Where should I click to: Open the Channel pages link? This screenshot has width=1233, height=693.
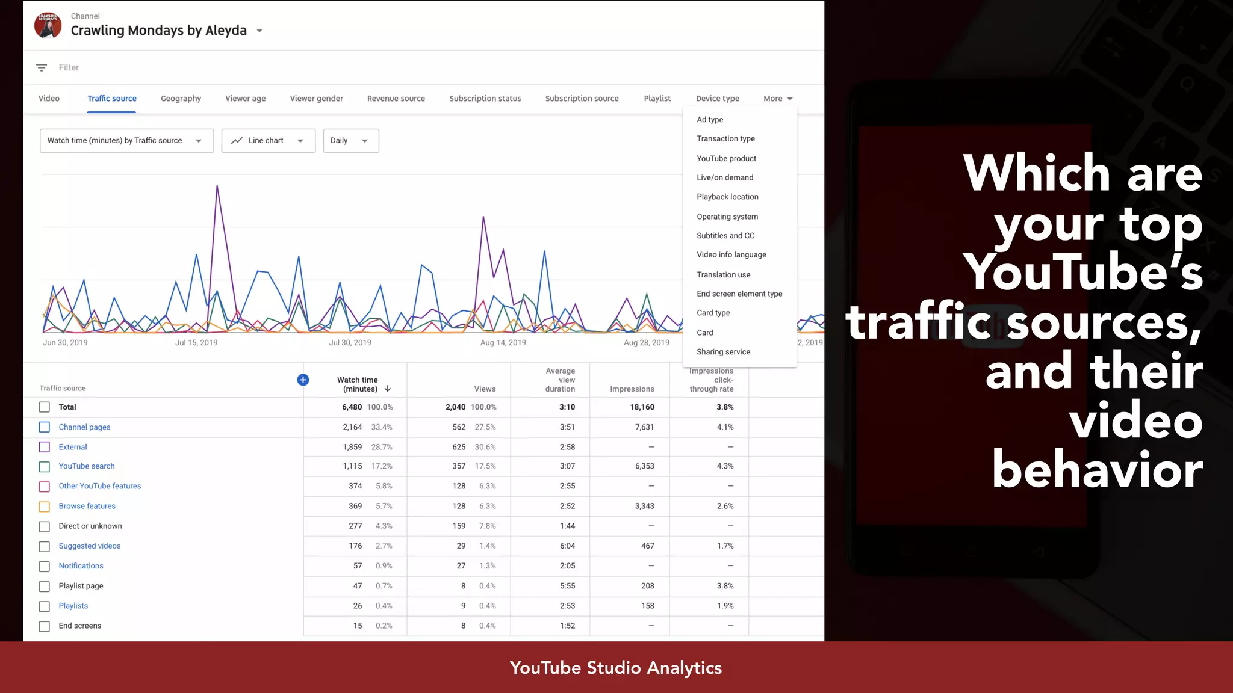pyautogui.click(x=84, y=427)
